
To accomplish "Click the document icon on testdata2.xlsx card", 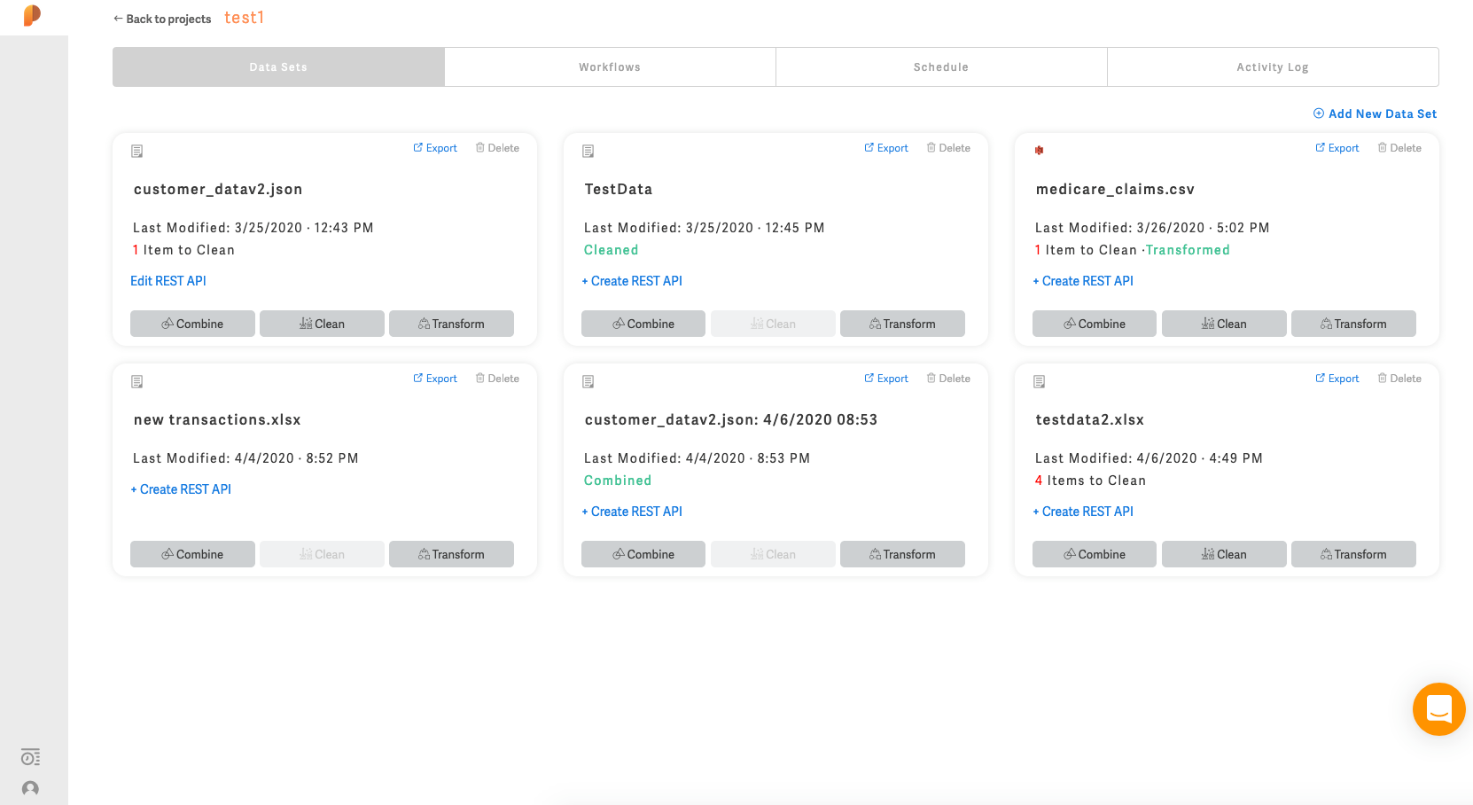I will pos(1039,381).
